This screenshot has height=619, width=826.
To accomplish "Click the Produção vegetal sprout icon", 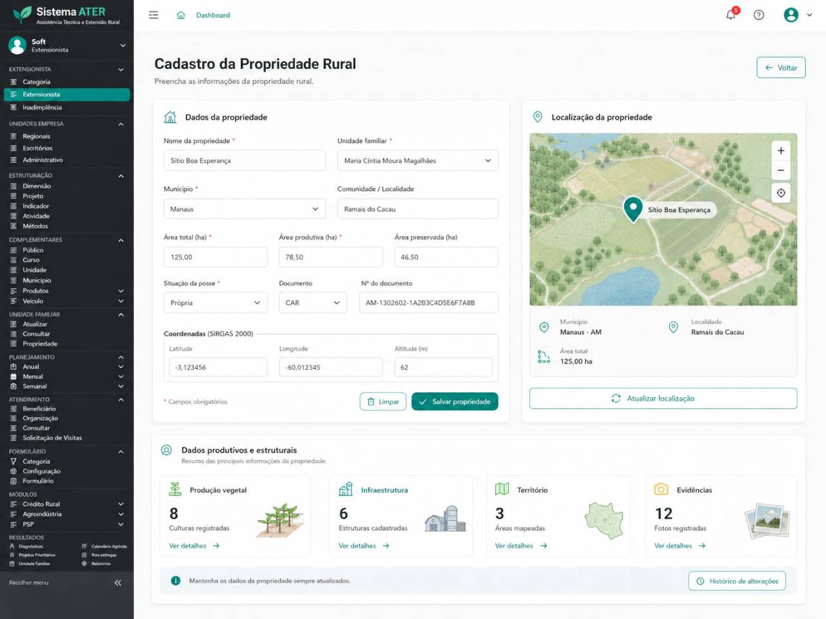I will pyautogui.click(x=175, y=489).
